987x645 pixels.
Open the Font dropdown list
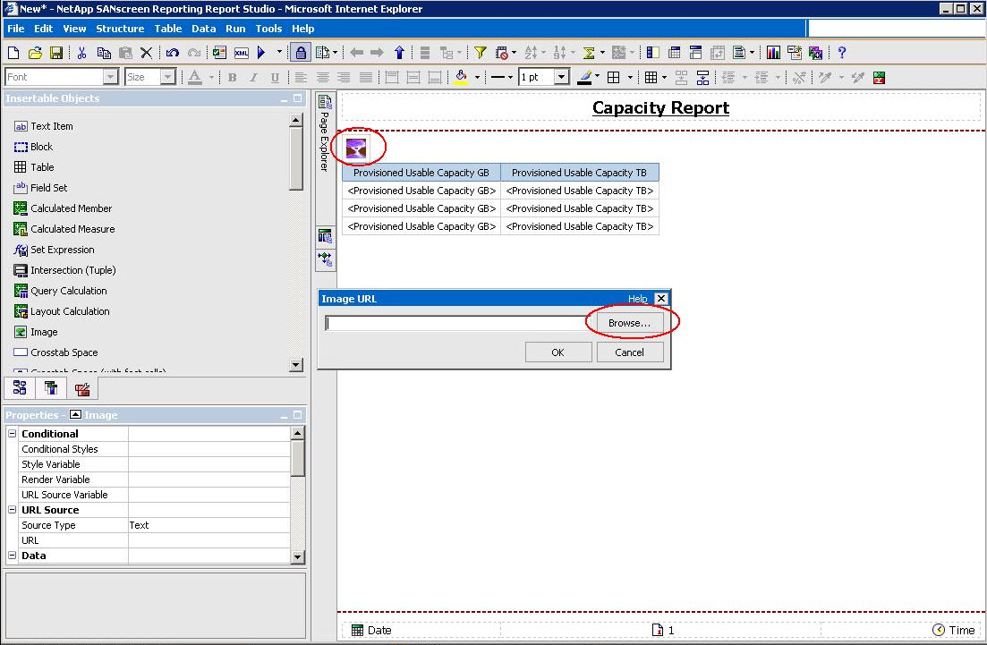[x=110, y=78]
